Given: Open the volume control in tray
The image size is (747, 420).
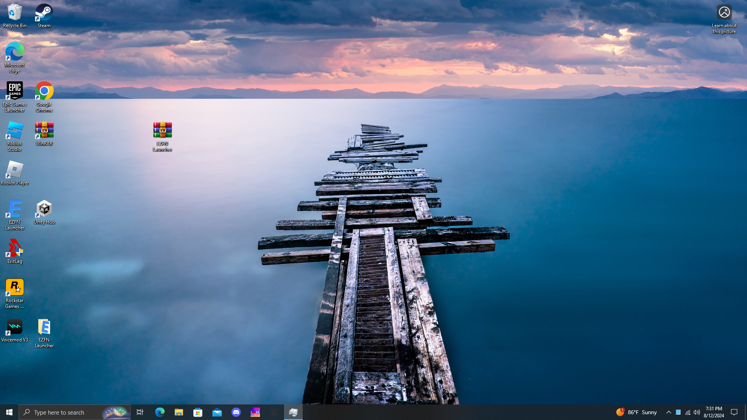Looking at the screenshot, I should pos(697,412).
